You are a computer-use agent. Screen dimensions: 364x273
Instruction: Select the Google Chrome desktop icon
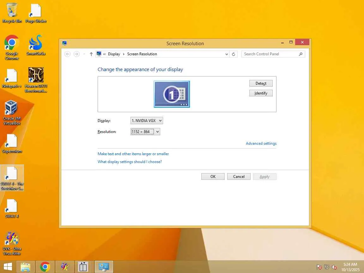(x=12, y=48)
